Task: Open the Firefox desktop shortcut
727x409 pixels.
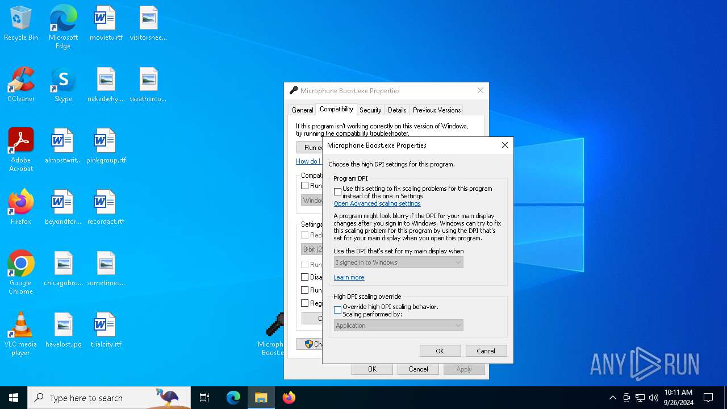Action: coord(21,208)
